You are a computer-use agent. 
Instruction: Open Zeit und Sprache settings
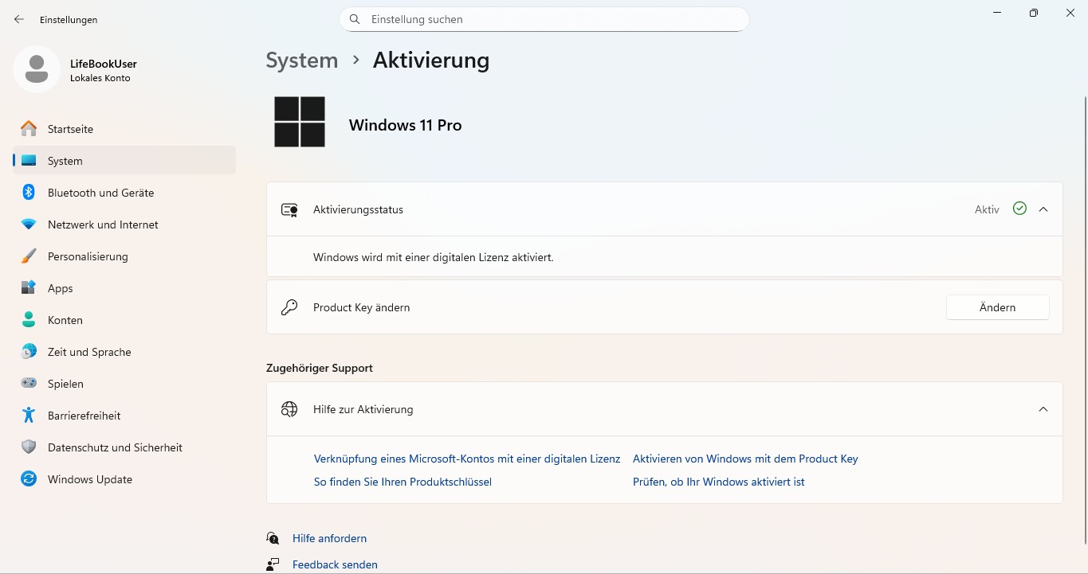(x=89, y=352)
